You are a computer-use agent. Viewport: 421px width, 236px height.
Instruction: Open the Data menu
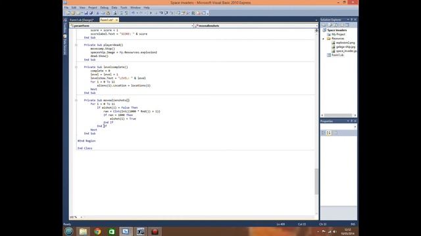pyautogui.click(x=114, y=7)
